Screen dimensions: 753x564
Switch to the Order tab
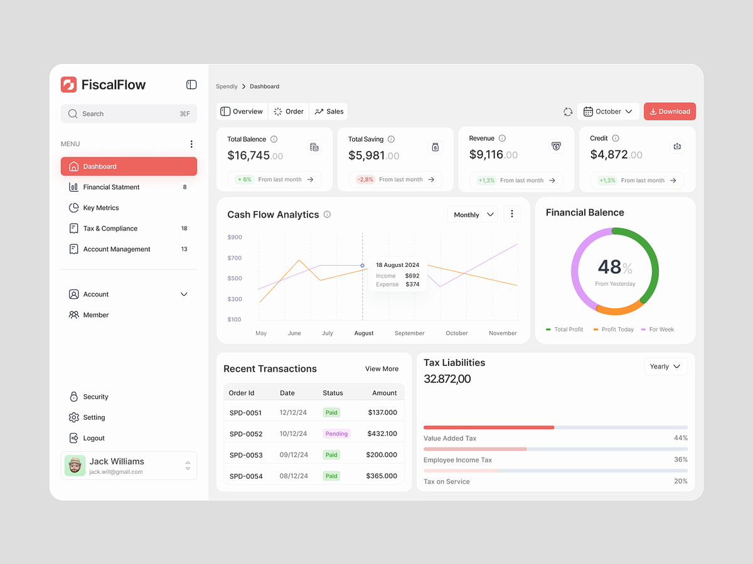click(289, 112)
